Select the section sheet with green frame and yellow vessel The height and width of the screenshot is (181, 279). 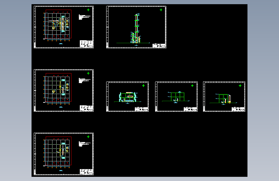pyautogui.click(x=224, y=97)
